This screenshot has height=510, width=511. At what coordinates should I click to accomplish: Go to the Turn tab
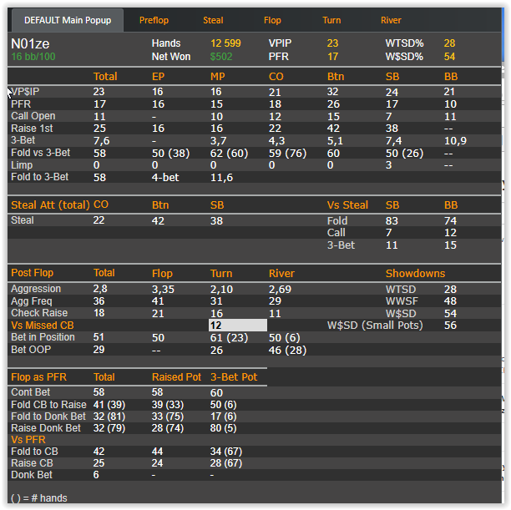[x=331, y=20]
